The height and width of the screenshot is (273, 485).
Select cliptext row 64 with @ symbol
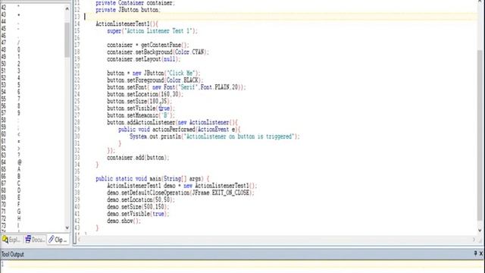[19, 162]
